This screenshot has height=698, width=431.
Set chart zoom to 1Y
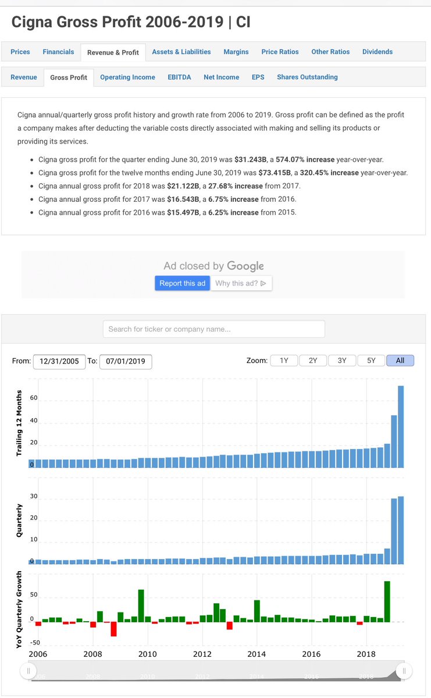(x=284, y=361)
